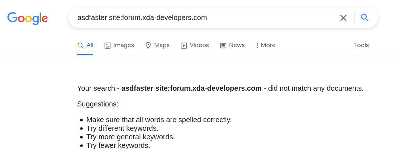Click the Maps pin icon
Image resolution: width=395 pixels, height=160 pixels.
148,45
